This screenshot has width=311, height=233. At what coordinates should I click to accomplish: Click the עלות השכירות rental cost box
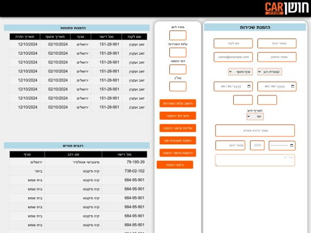[x=178, y=52]
